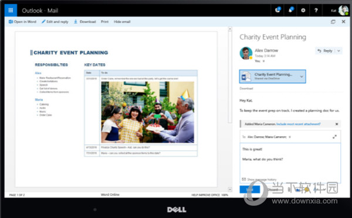Expand recipients chevron next to You

[264, 61]
